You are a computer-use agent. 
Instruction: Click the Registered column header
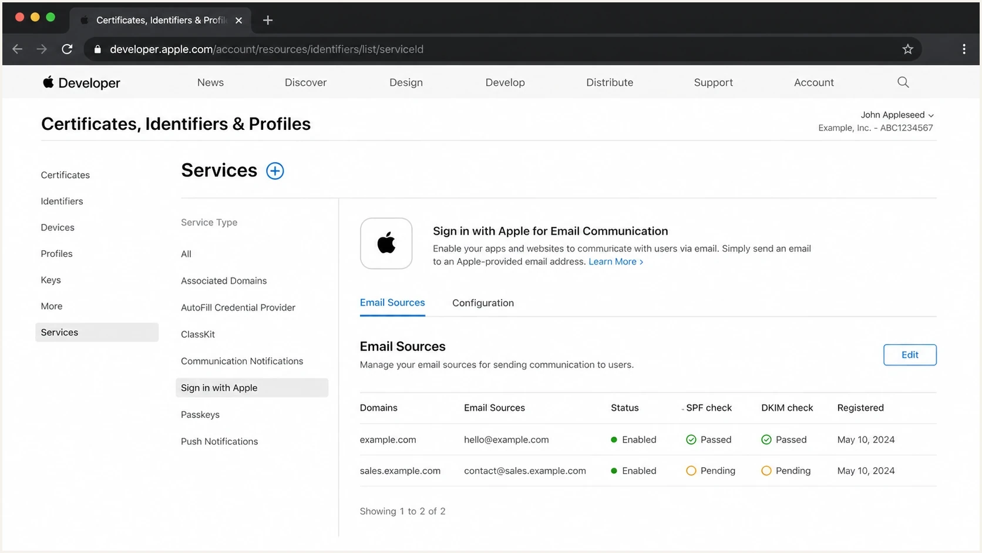pyautogui.click(x=860, y=408)
